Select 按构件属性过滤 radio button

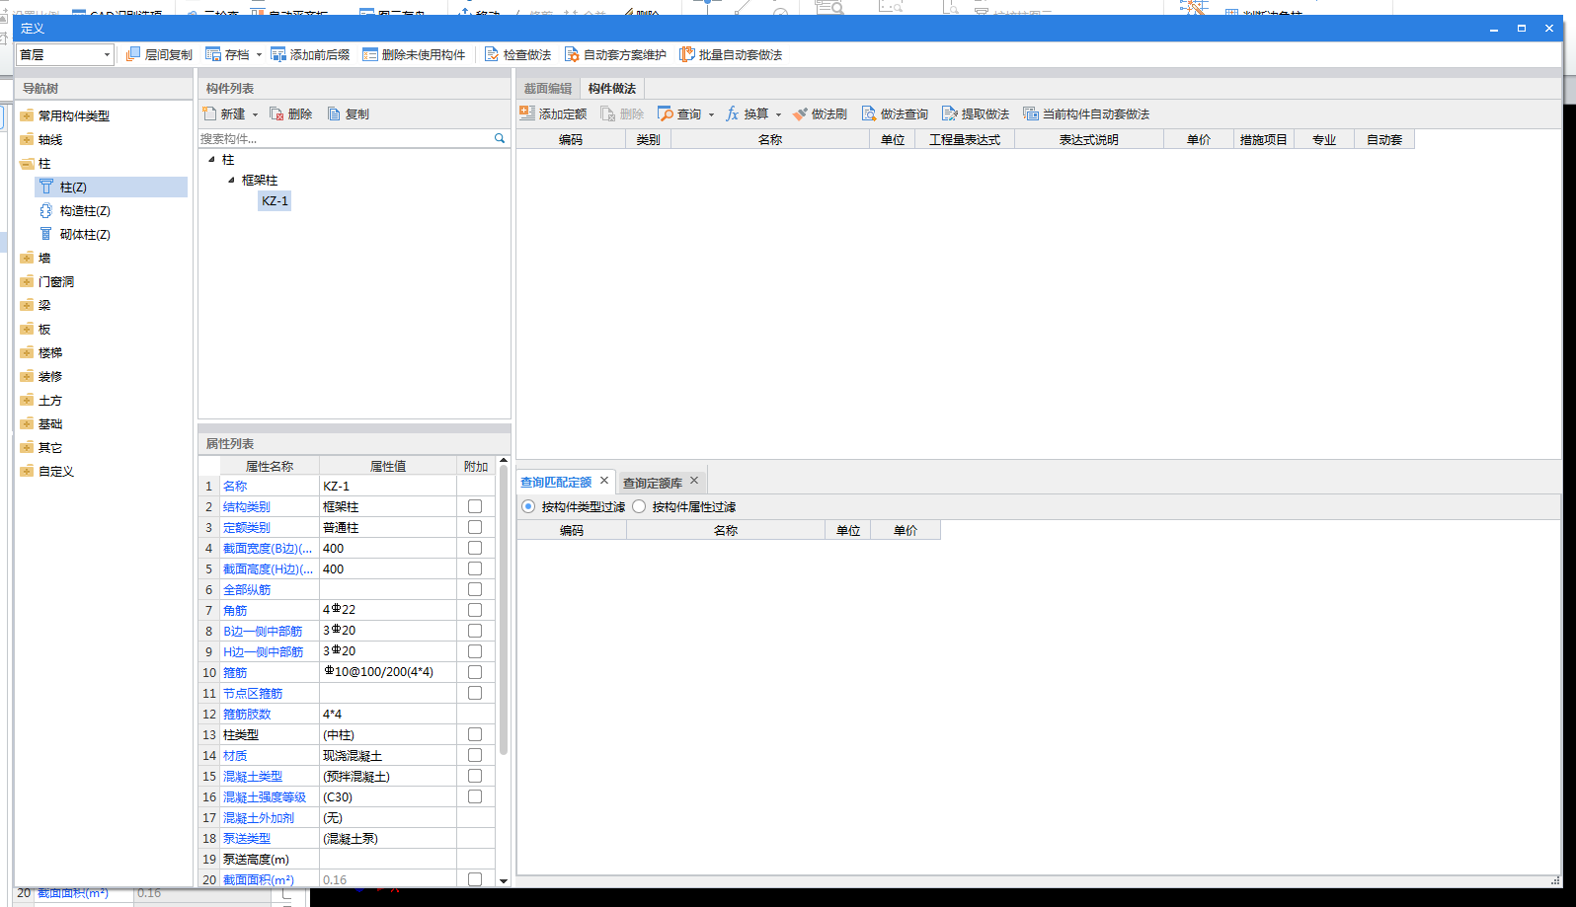coord(639,506)
